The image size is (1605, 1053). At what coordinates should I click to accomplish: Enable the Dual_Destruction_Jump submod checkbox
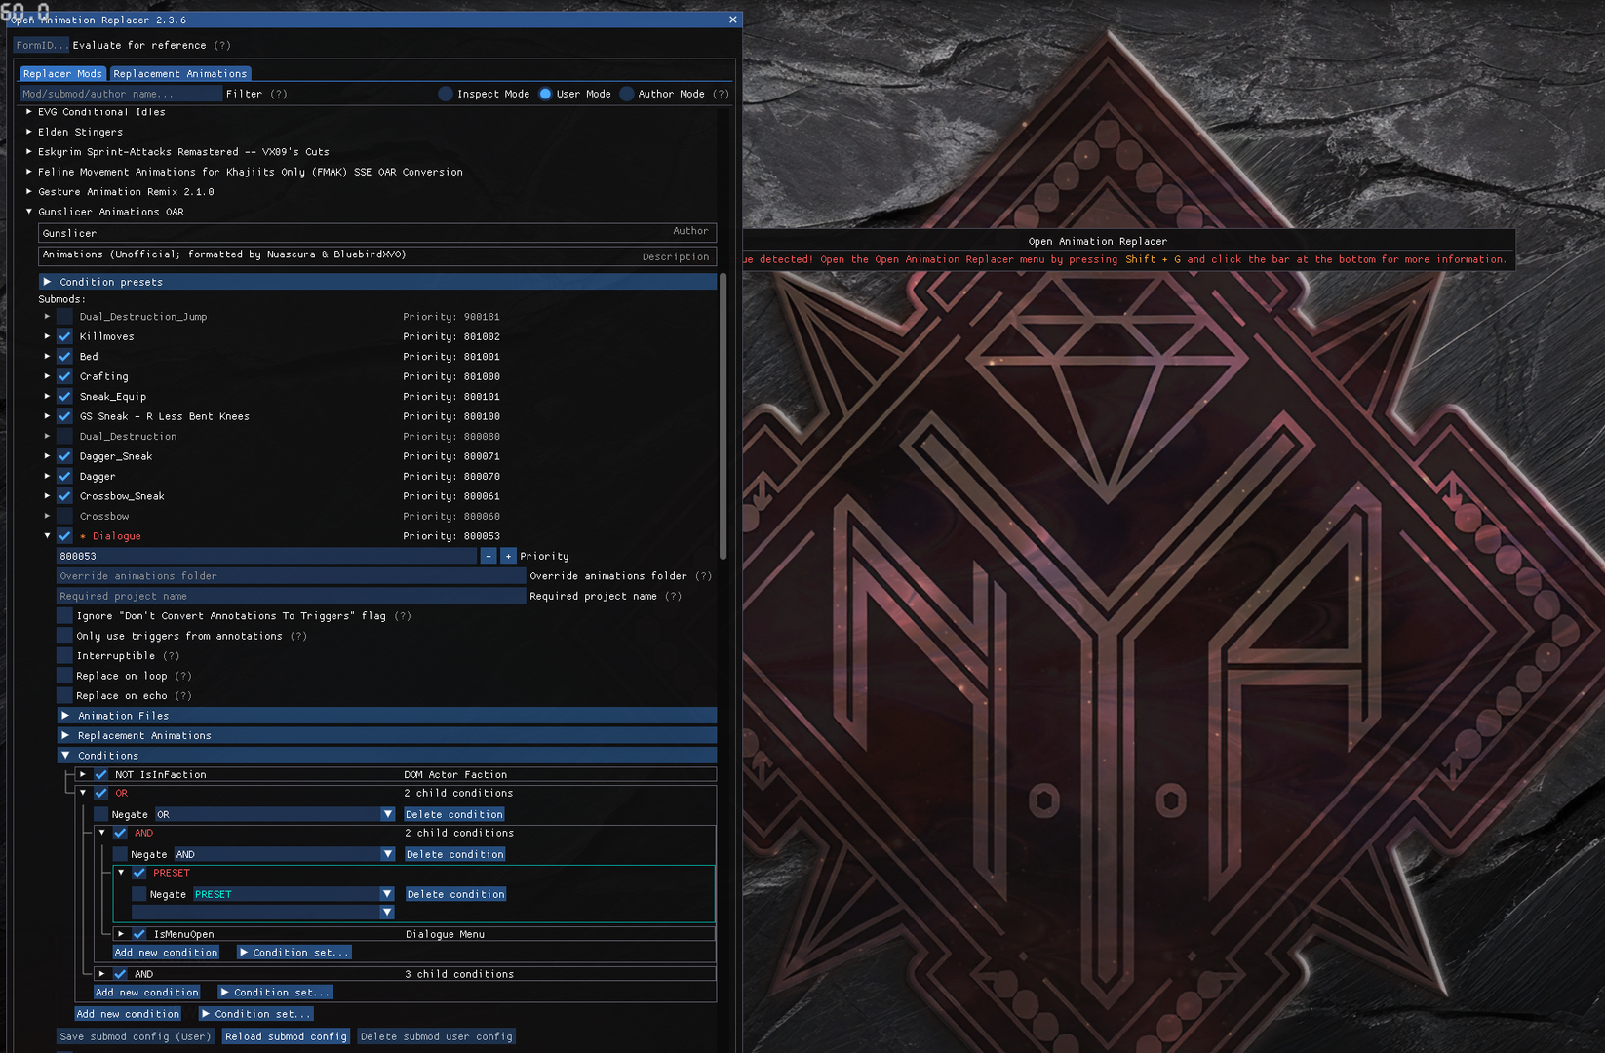[x=64, y=317]
